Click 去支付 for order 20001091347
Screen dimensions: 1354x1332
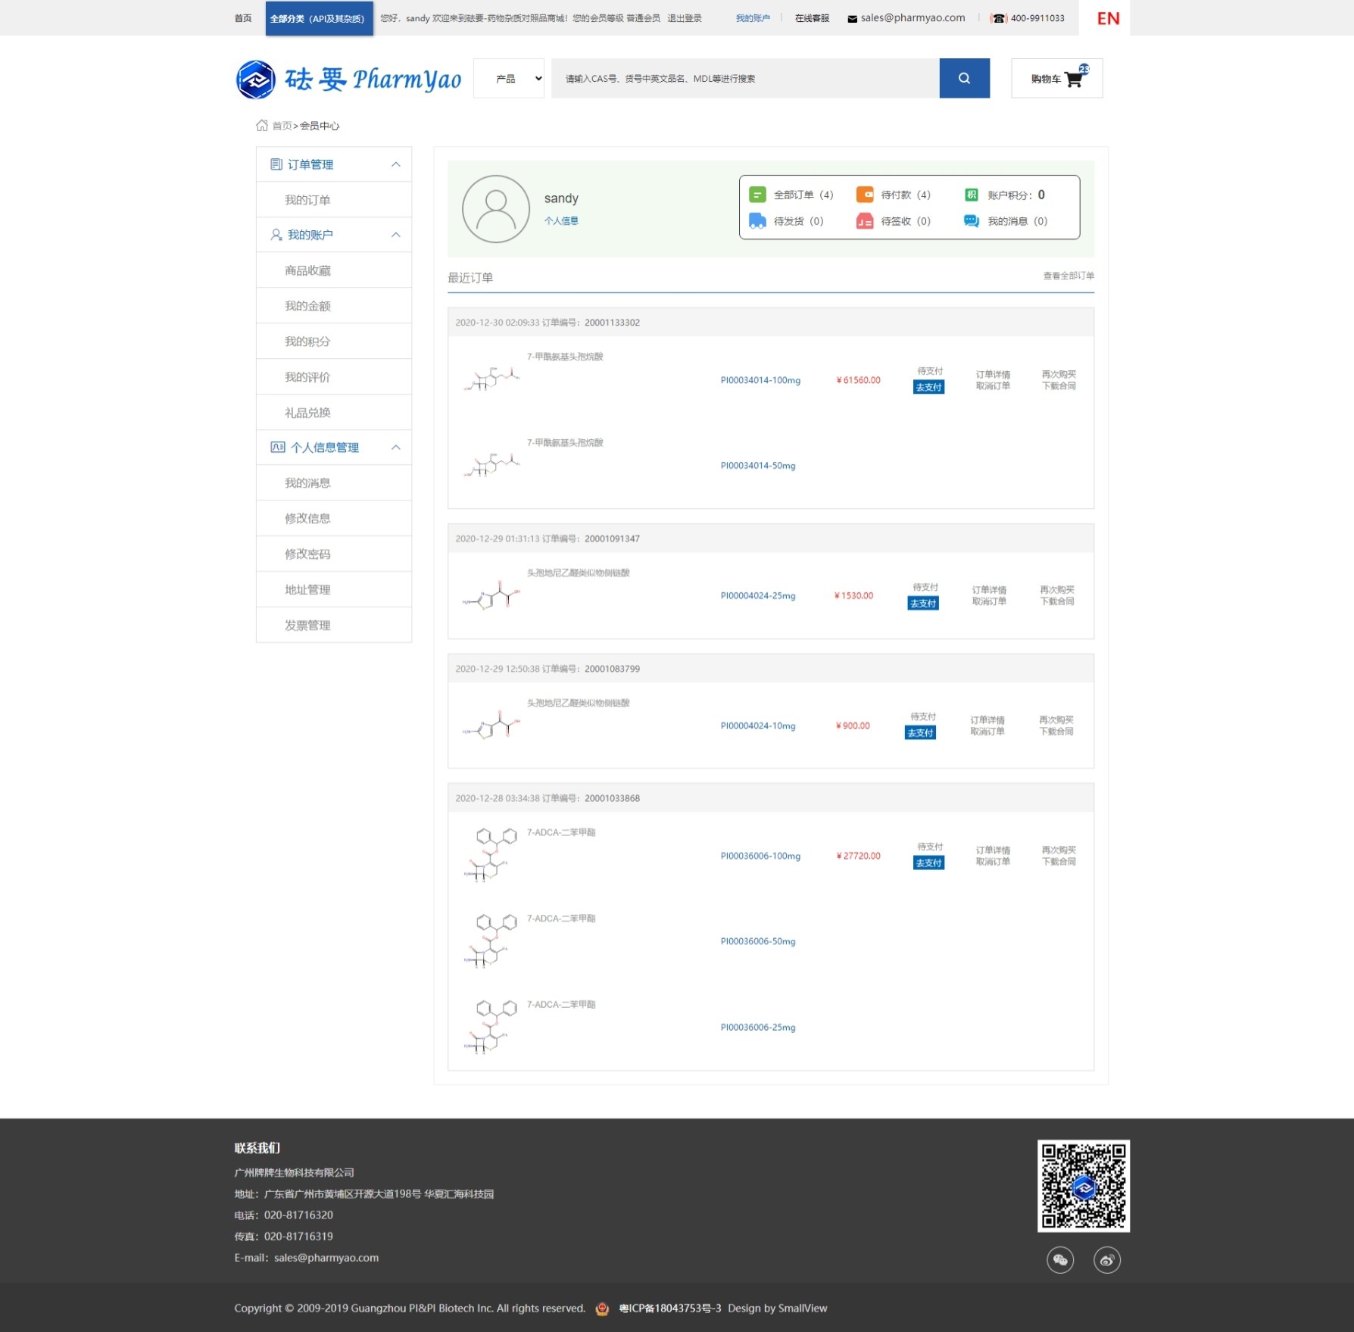[923, 603]
